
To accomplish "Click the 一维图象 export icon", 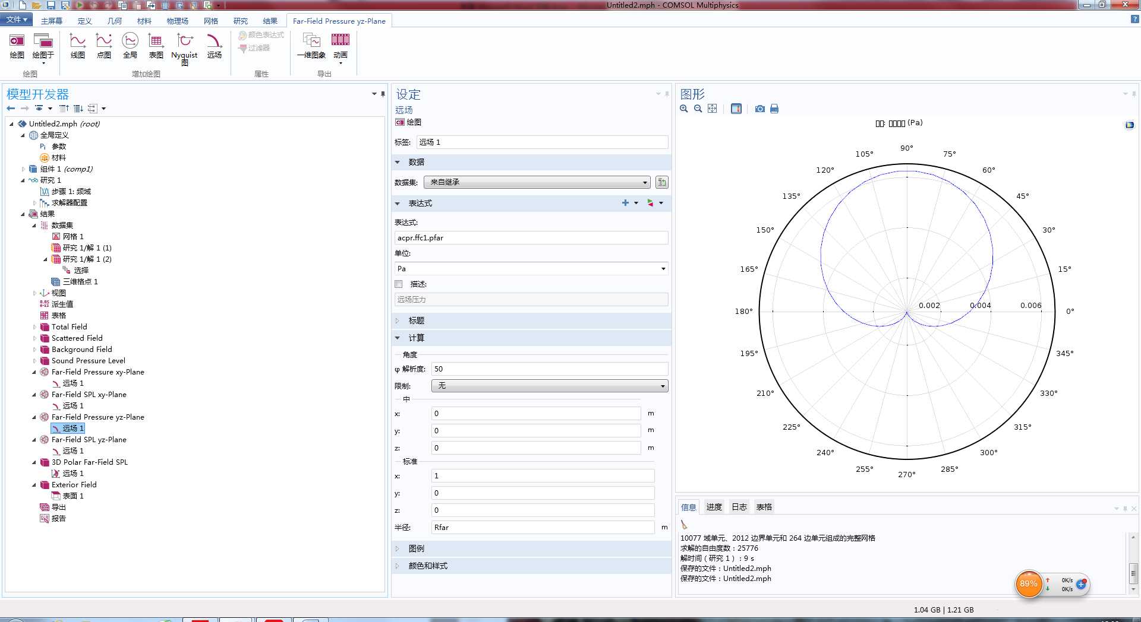I will pos(311,46).
